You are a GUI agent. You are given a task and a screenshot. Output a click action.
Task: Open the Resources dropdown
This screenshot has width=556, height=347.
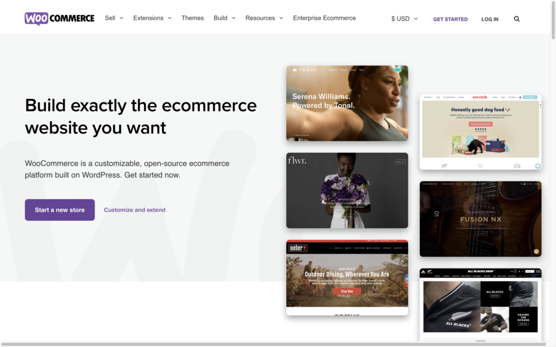264,18
